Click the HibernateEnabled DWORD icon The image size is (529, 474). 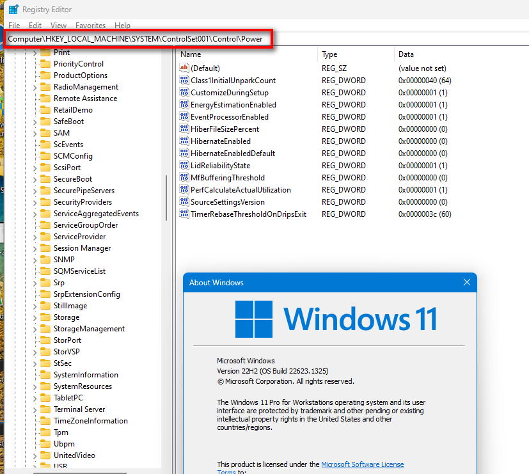[184, 141]
